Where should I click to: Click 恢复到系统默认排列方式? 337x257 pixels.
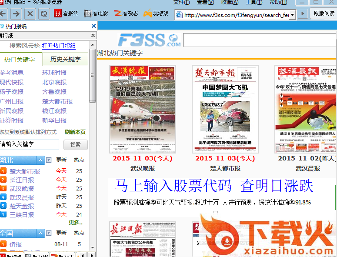point(28,132)
